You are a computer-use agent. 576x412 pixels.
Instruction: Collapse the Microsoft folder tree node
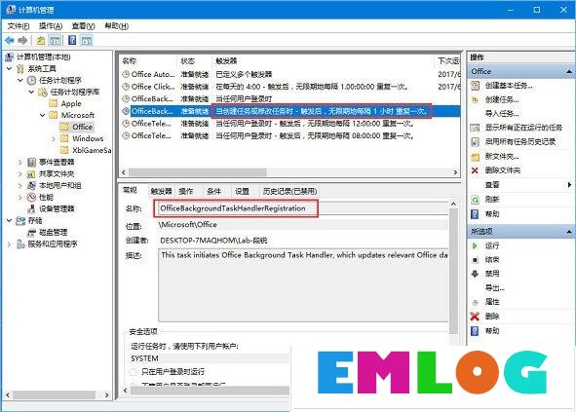(43, 115)
